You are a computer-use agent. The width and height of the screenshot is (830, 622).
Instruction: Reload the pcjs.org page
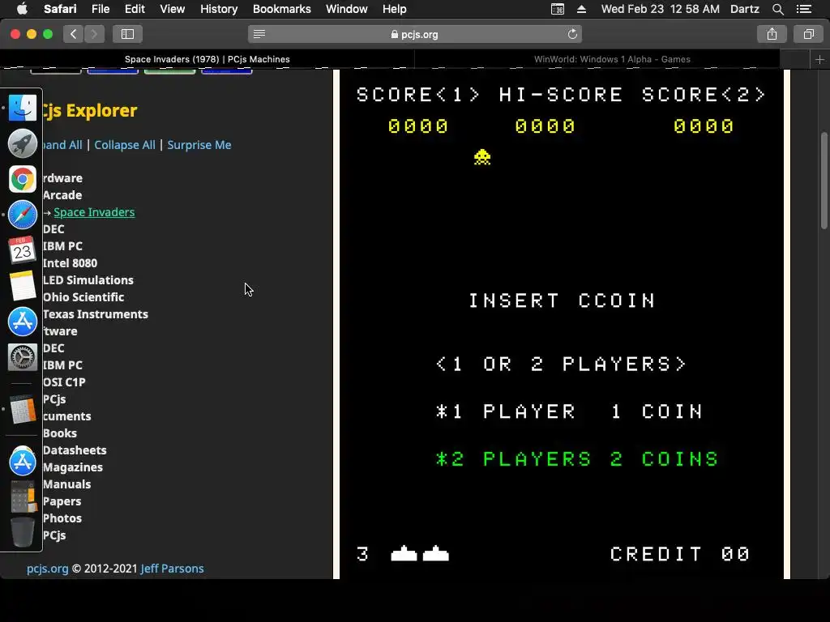pos(572,34)
